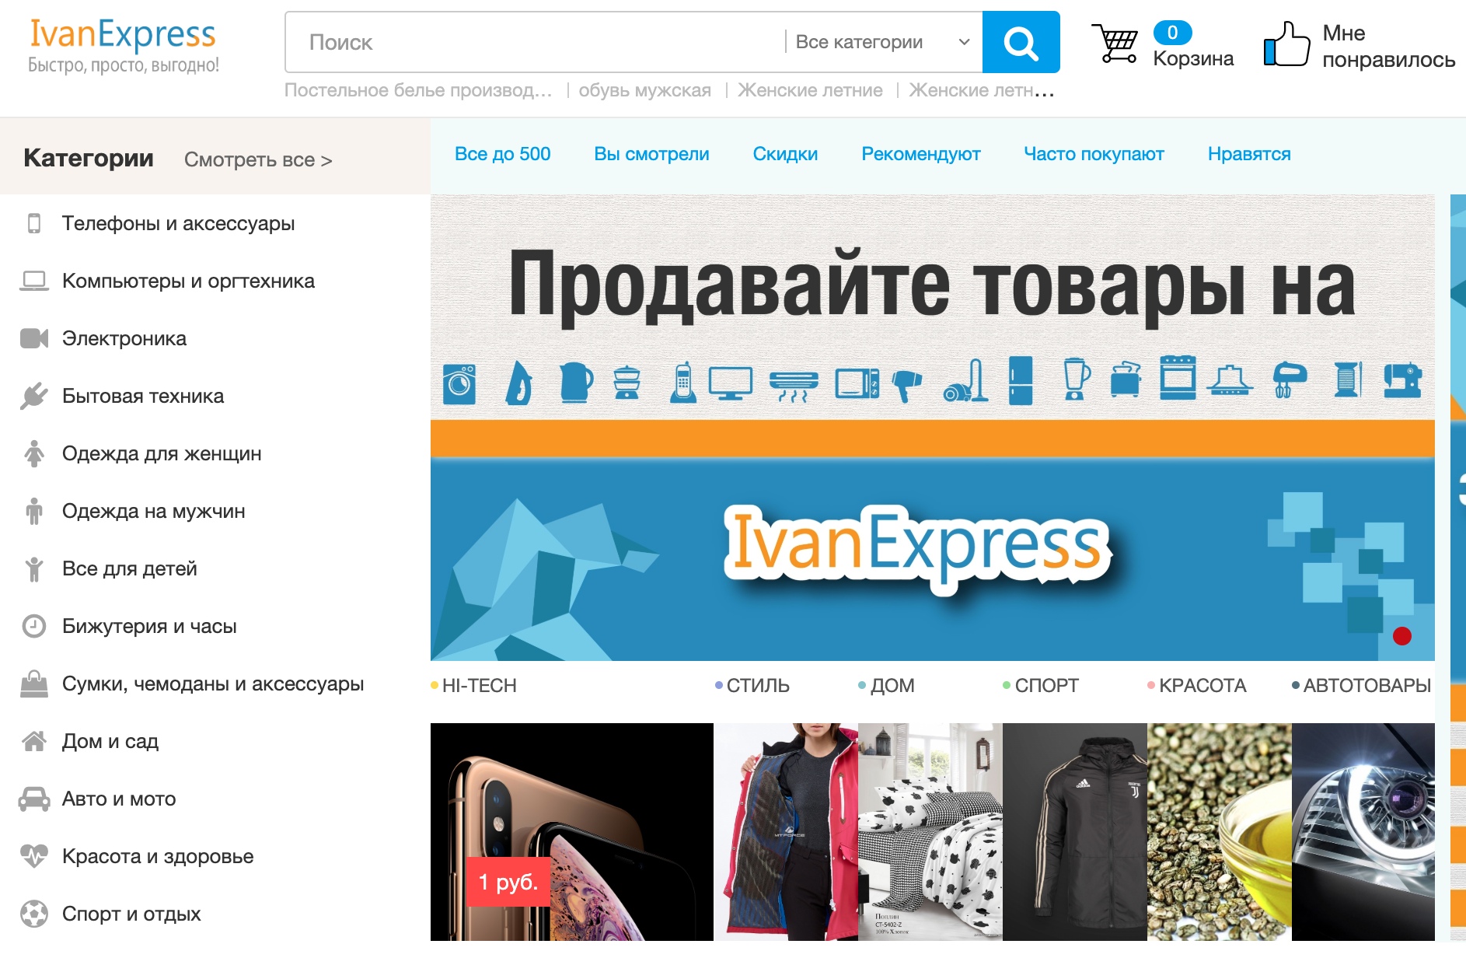Image resolution: width=1466 pixels, height=958 pixels.
Task: Open the Спорт и отдых category
Action: tap(131, 914)
